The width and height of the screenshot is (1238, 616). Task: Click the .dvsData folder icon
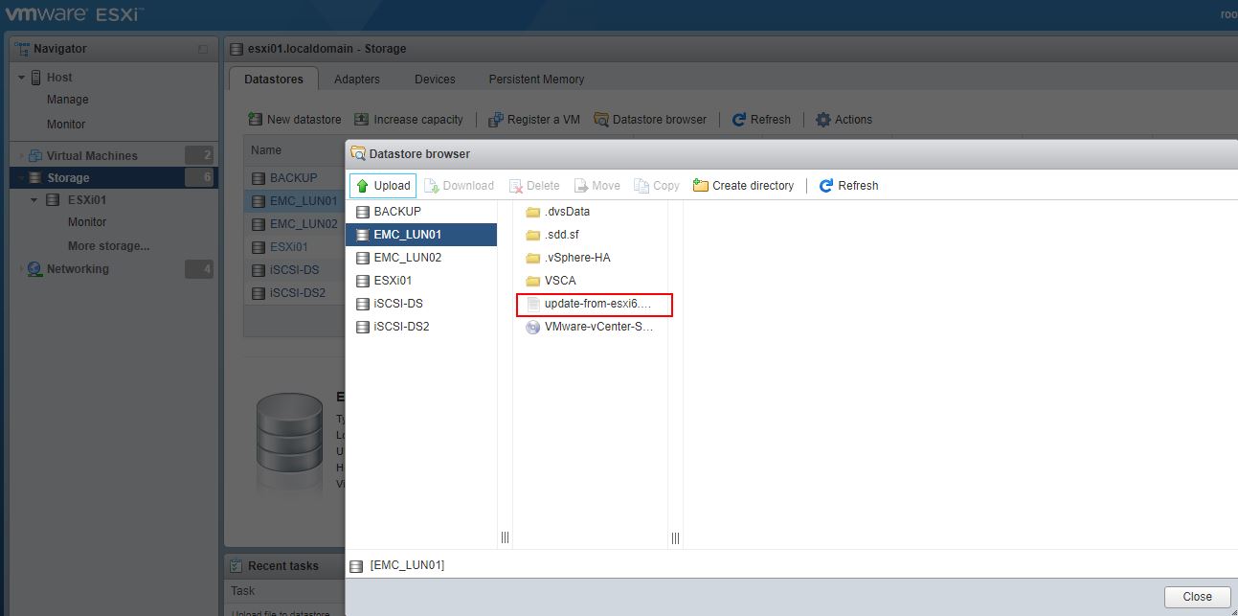(x=533, y=212)
